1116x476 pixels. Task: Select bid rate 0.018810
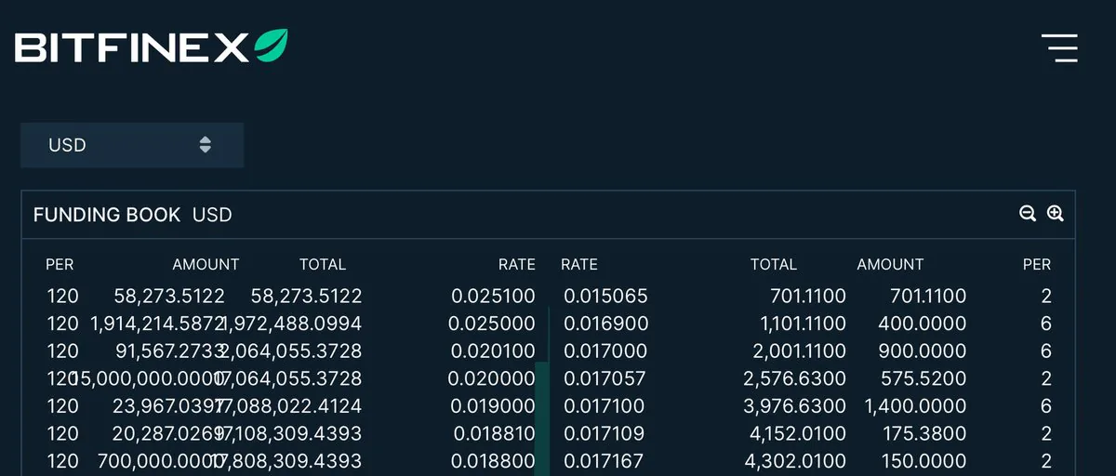point(495,434)
